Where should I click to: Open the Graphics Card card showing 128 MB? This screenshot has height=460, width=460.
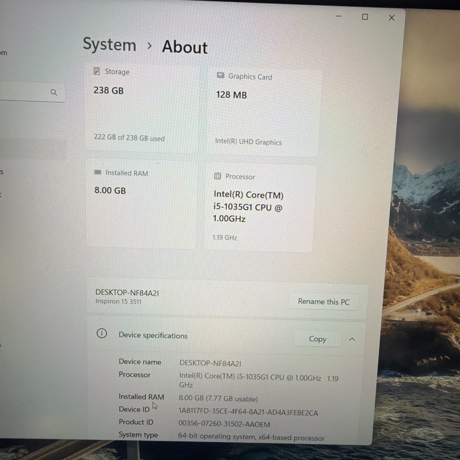(263, 111)
